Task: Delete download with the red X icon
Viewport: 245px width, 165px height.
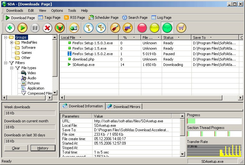Action: [47, 28]
